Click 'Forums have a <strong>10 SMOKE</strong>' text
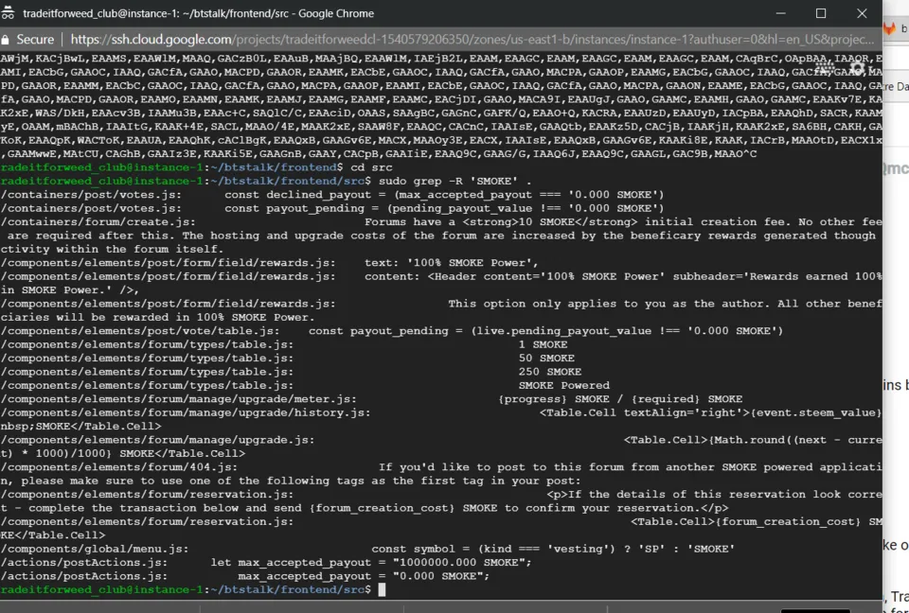Image resolution: width=909 pixels, height=613 pixels. tap(502, 222)
